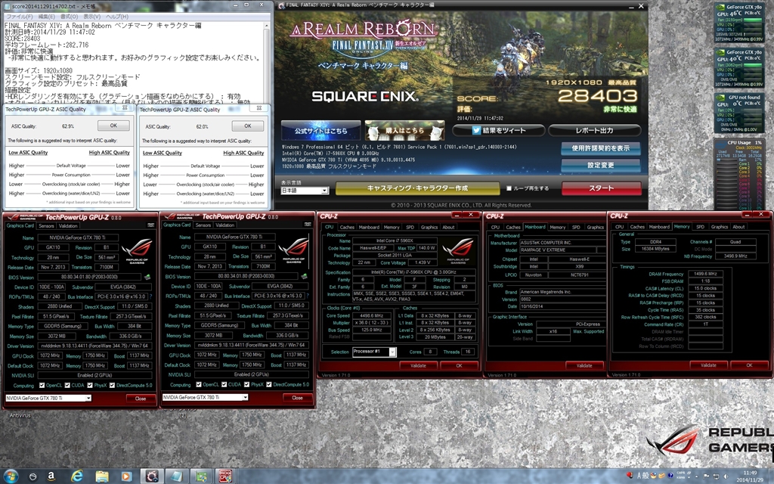This screenshot has height=484, width=774.
Task: Open the Graphics tab in CPU-Z Mainboard window
Action: click(595, 227)
